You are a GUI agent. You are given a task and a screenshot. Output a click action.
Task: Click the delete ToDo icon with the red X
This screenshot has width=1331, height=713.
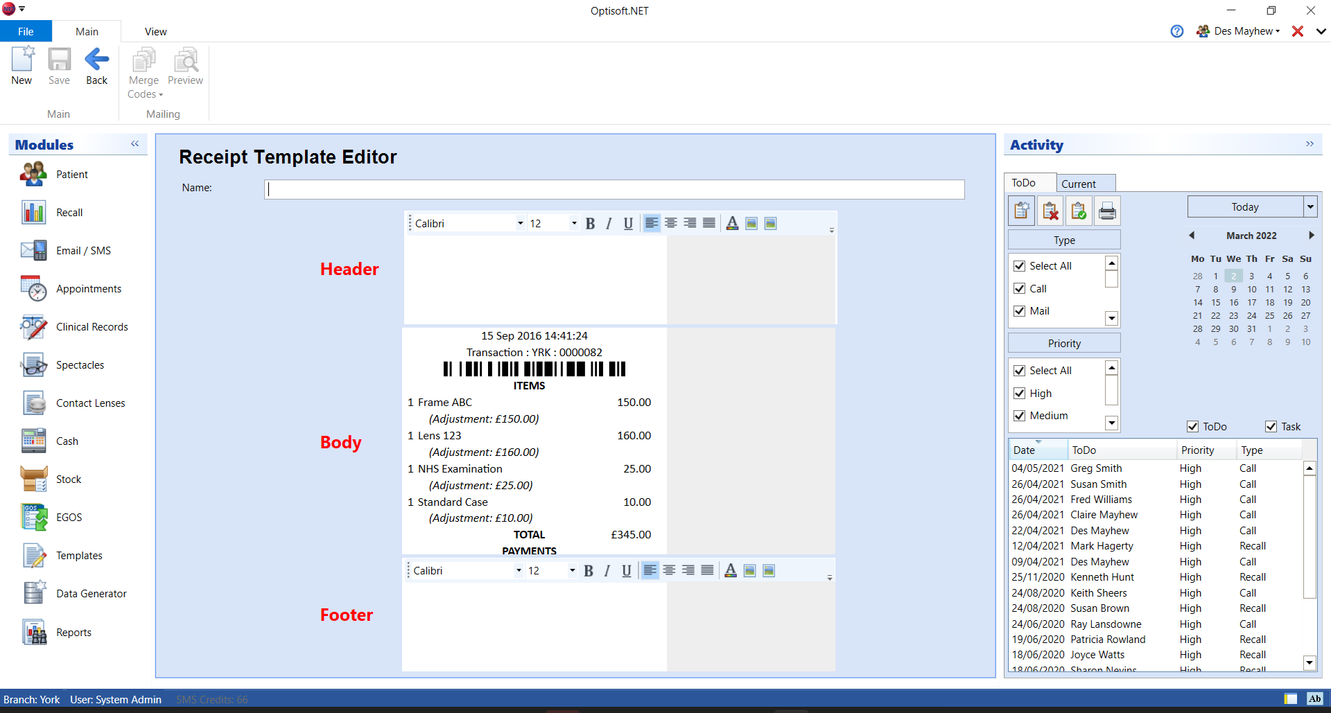tap(1050, 211)
